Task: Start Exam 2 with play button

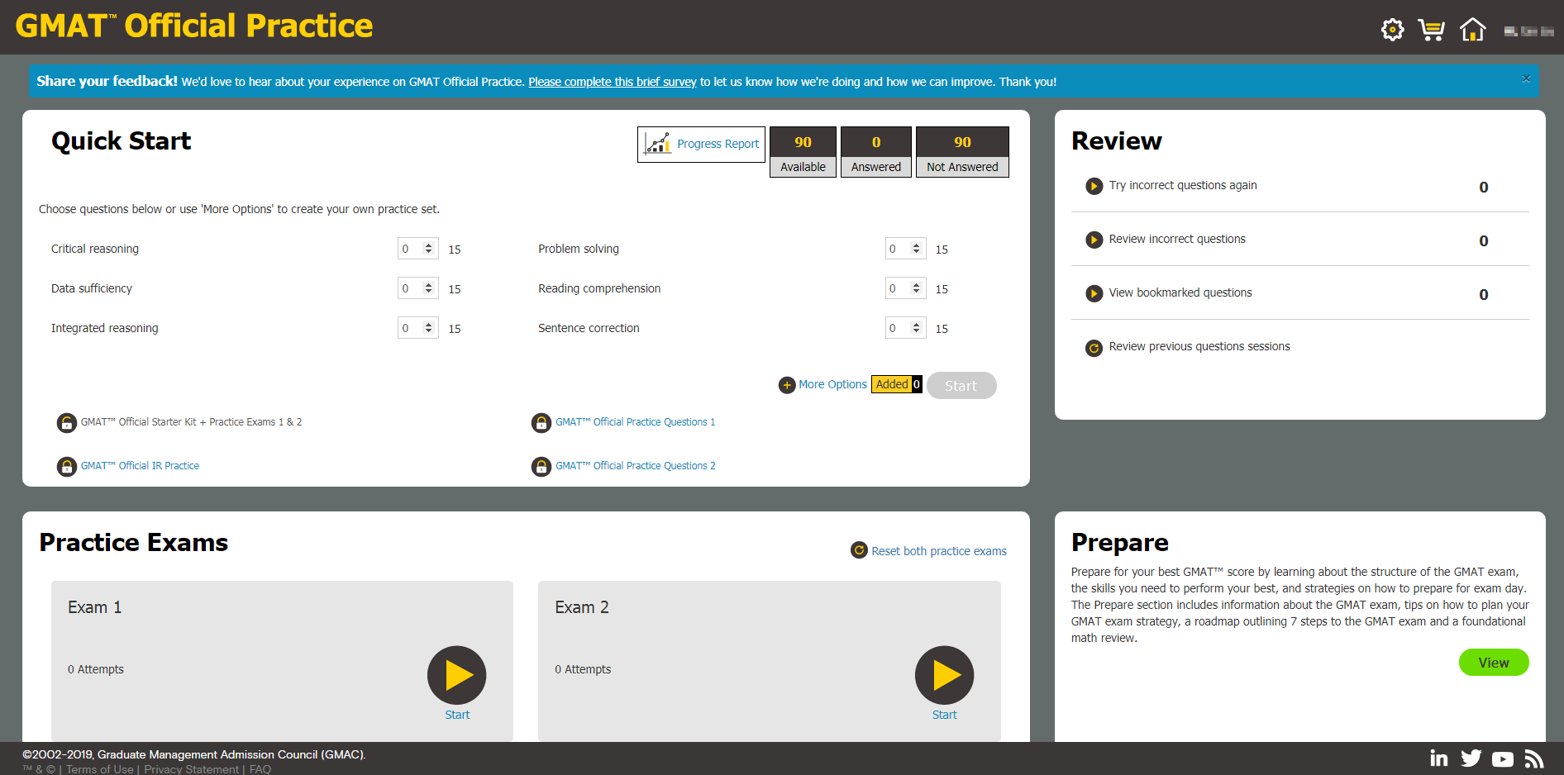Action: (944, 675)
